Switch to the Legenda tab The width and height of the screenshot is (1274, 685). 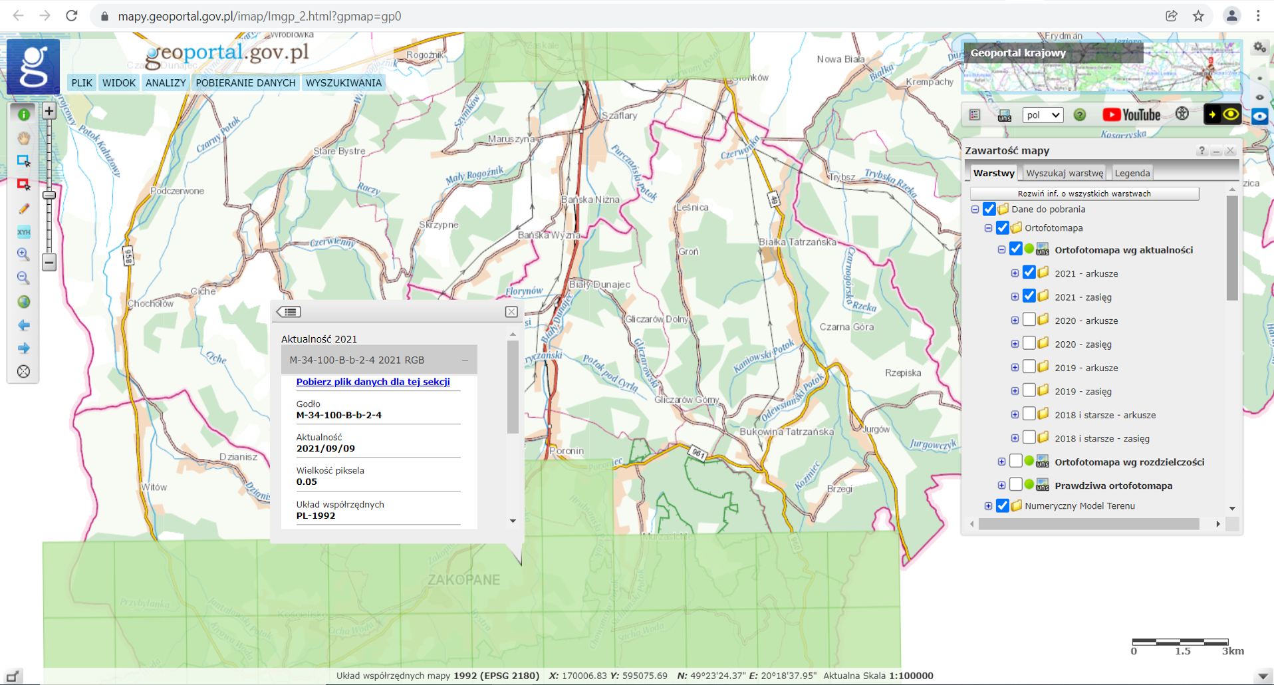(1132, 173)
